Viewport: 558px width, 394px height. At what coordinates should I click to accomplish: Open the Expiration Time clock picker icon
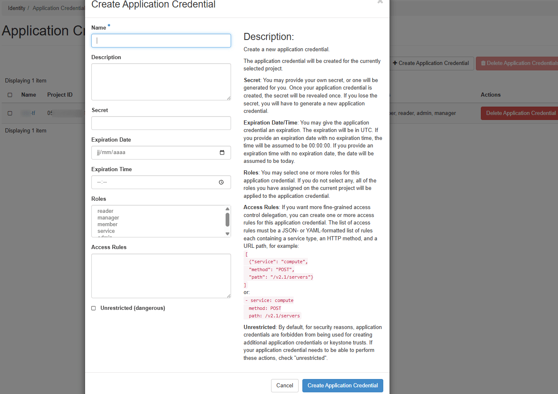pos(221,182)
